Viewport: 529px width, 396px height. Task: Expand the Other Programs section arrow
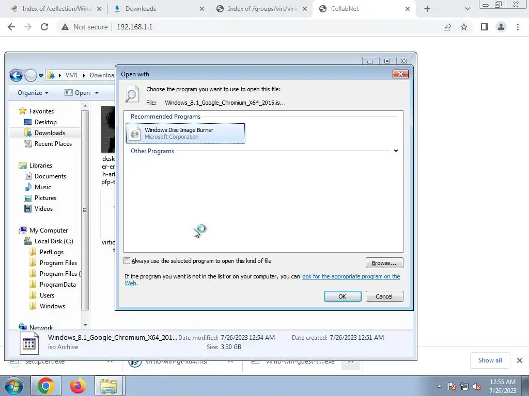coord(396,151)
